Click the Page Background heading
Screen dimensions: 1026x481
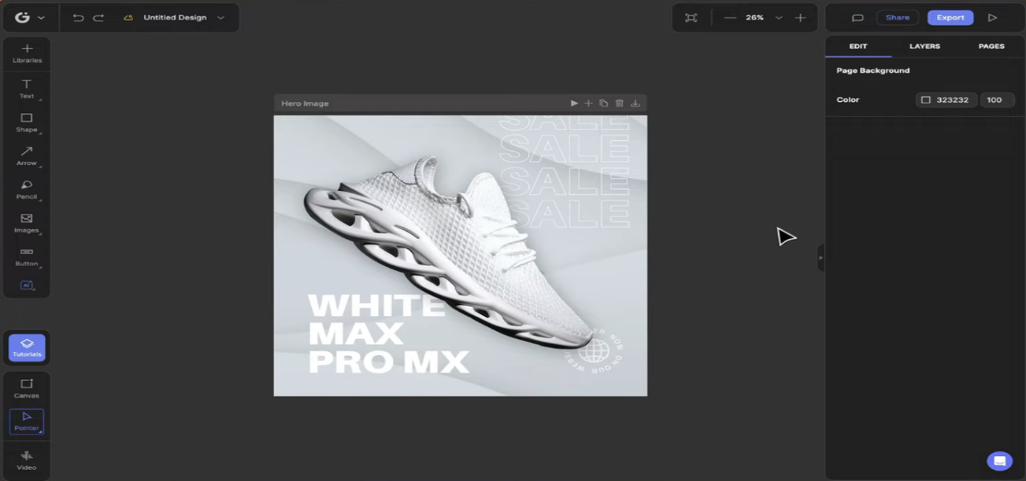click(x=873, y=71)
